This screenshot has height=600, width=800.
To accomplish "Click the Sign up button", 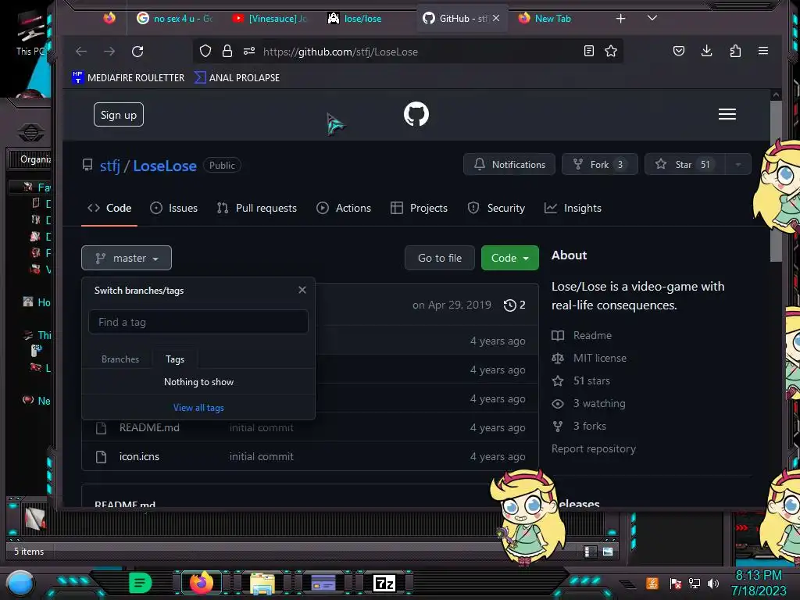I will [x=119, y=115].
